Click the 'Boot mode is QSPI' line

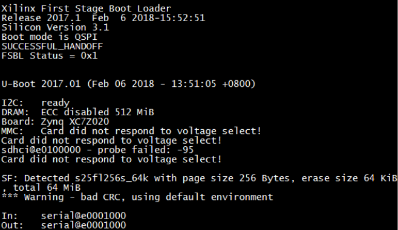click(x=49, y=37)
